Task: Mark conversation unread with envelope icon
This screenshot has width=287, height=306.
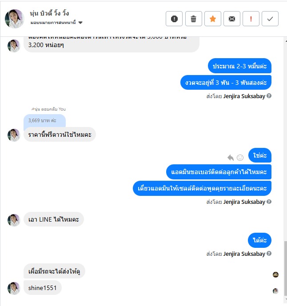Action: [232, 19]
